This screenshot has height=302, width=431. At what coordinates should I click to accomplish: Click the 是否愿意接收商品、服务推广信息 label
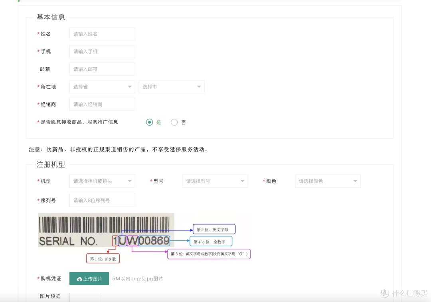[x=79, y=122]
